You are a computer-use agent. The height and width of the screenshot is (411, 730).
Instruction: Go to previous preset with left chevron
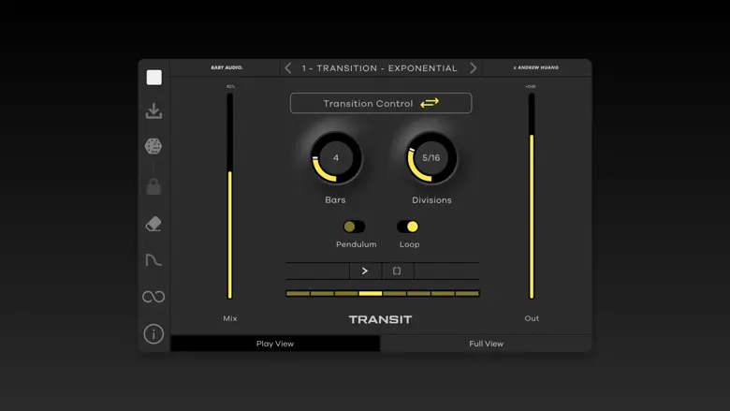tap(287, 68)
